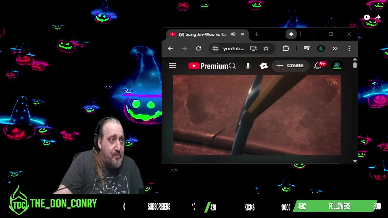The image size is (388, 218).
Task: Click the video player frame
Action: (x=257, y=115)
